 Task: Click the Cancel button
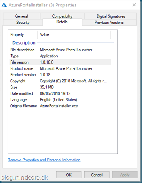click(97, 175)
